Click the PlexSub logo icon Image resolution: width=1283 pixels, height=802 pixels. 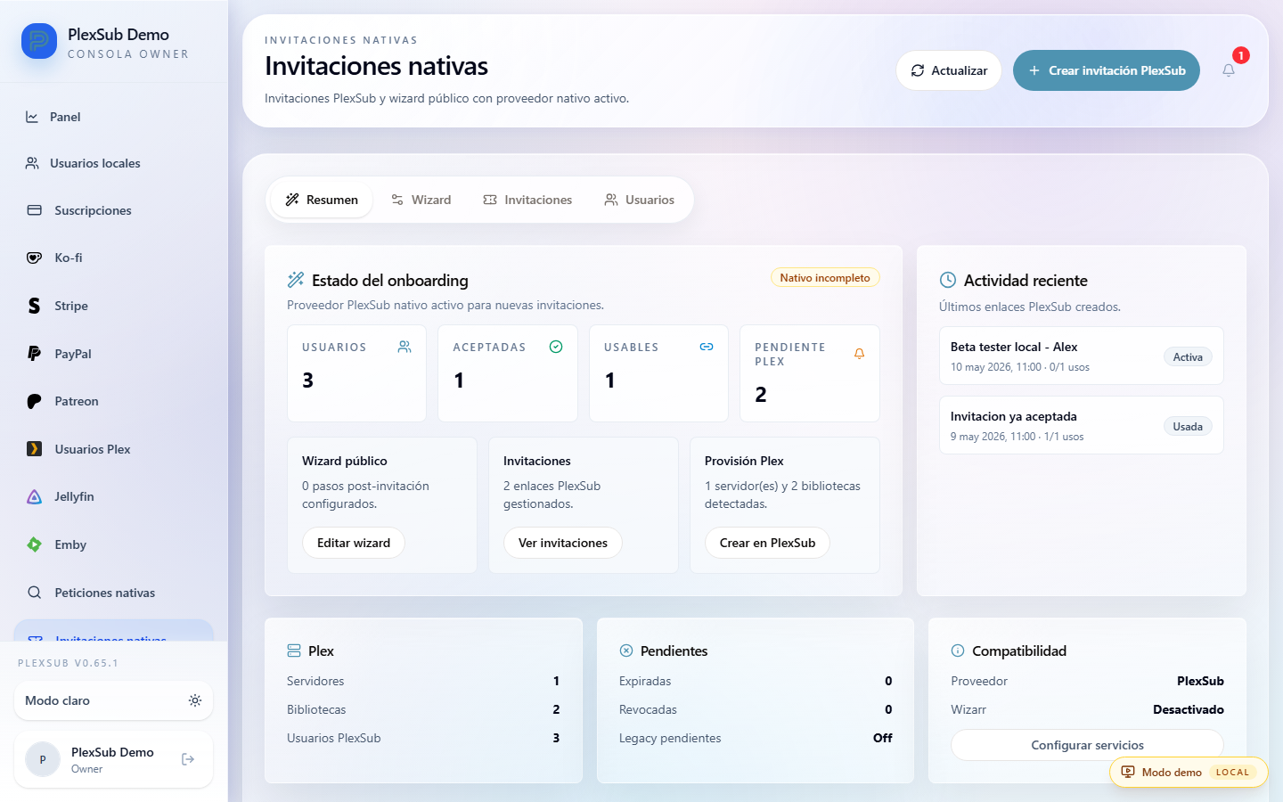[x=39, y=41]
